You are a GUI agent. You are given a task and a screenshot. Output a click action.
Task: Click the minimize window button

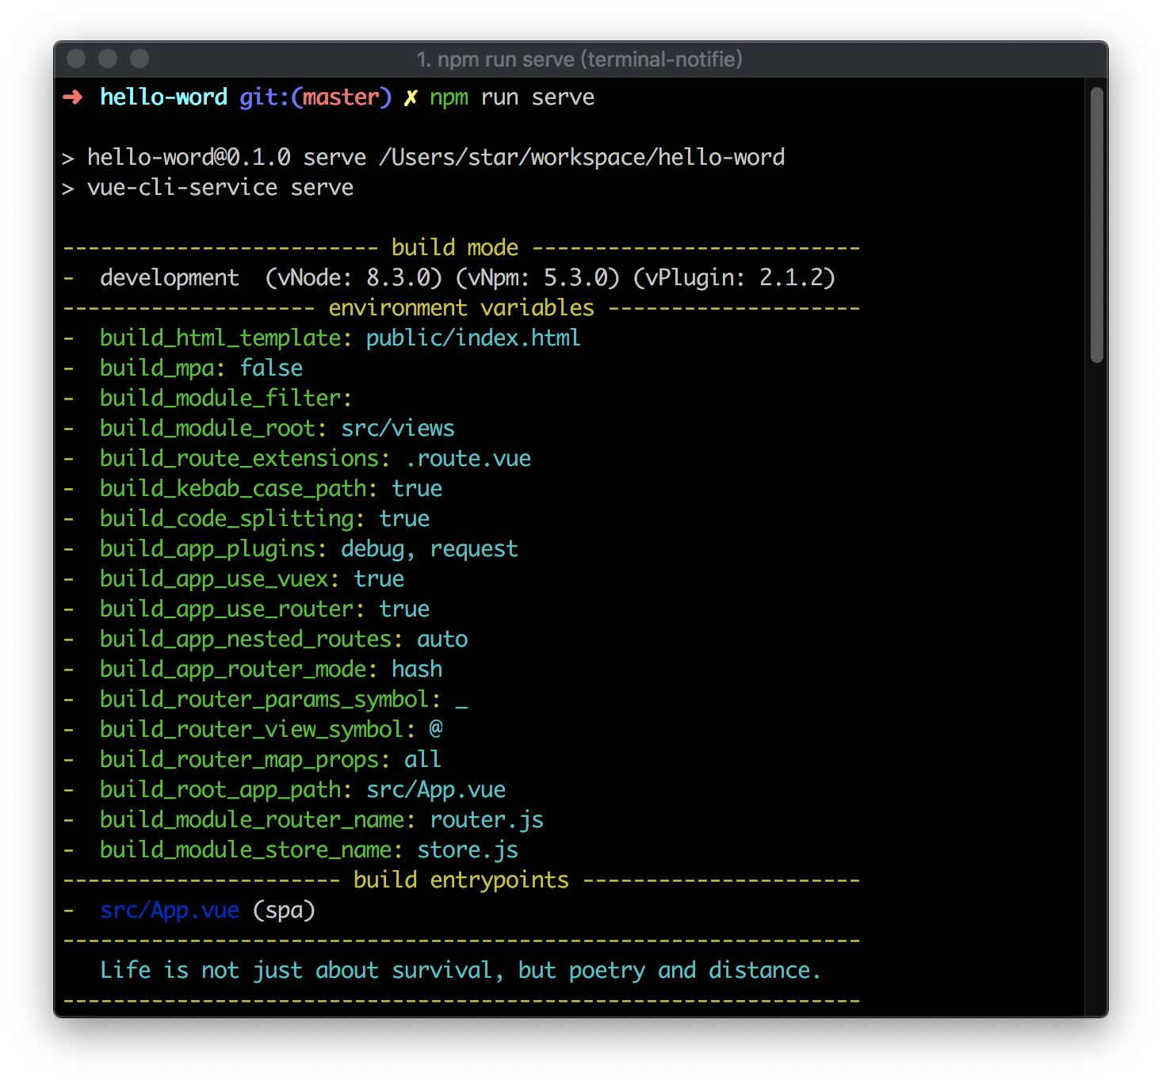pyautogui.click(x=108, y=59)
